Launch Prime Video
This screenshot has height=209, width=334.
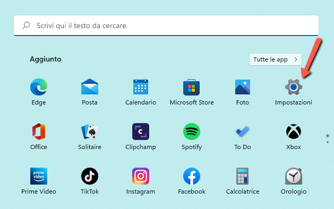coord(39,176)
